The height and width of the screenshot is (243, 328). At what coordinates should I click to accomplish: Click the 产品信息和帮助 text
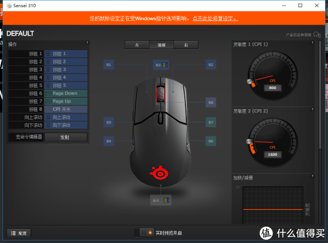[x=298, y=35]
